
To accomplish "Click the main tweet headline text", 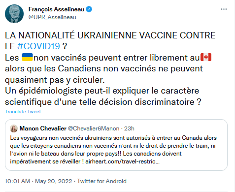I will [110, 41].
